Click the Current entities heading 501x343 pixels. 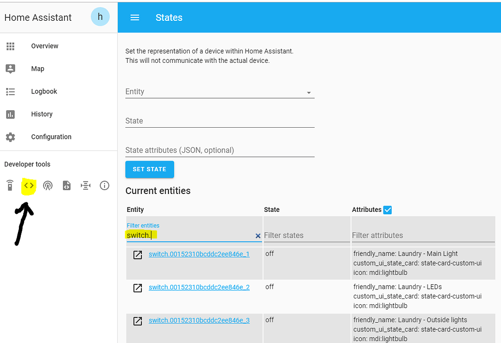coord(158,191)
